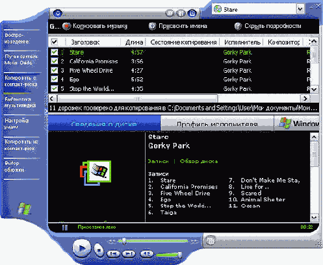The image size is (323, 265).
Task: Skip to previous track button
Action: (113, 253)
